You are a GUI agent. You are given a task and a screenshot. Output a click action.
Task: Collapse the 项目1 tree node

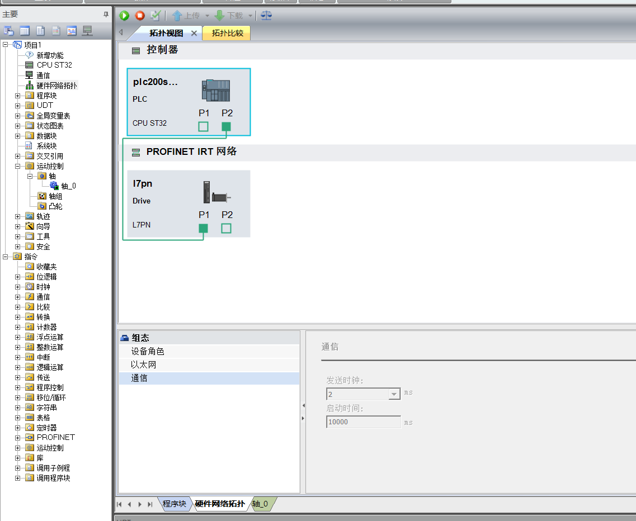pyautogui.click(x=5, y=45)
